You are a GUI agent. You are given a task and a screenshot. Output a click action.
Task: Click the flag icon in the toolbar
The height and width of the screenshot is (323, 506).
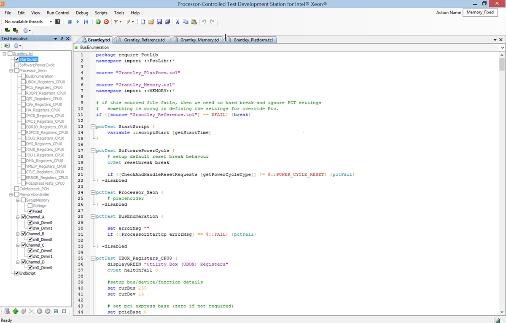117,22
